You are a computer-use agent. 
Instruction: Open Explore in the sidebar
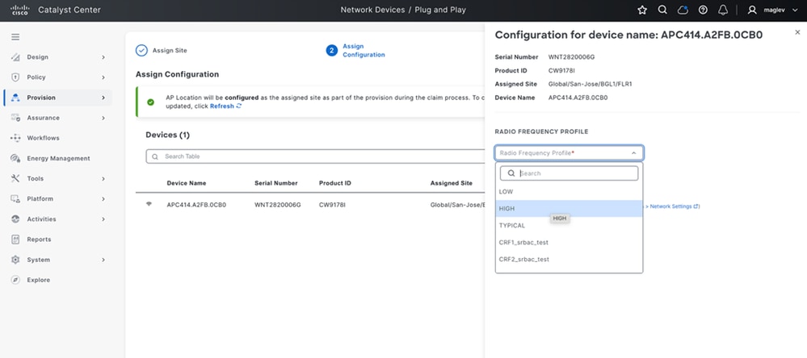click(x=39, y=280)
